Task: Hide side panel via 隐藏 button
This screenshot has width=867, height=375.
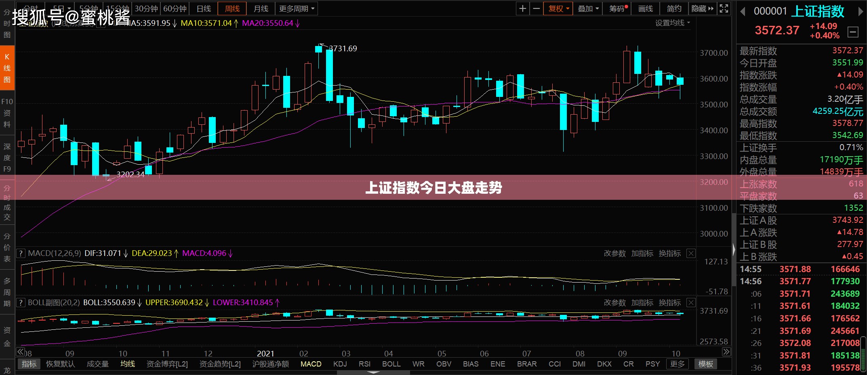Action: pyautogui.click(x=703, y=8)
